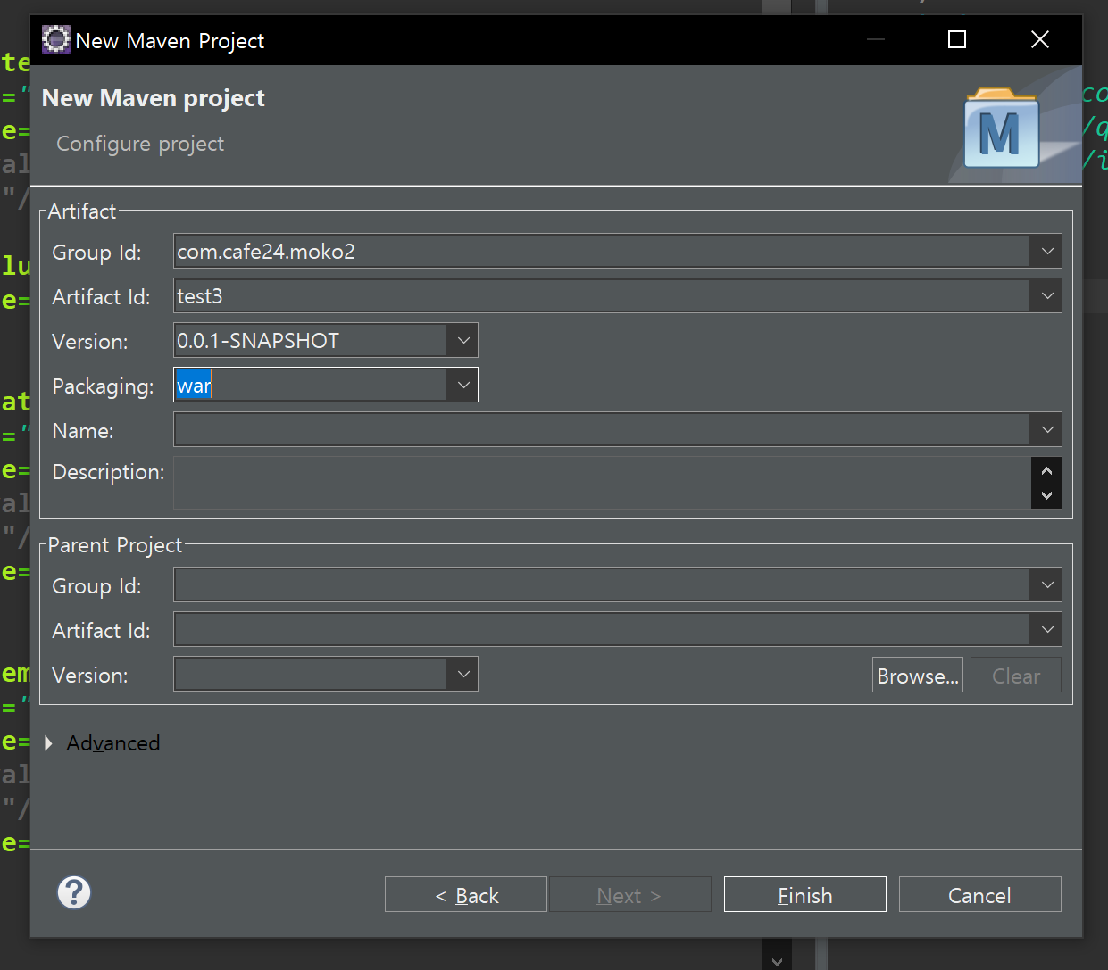This screenshot has height=970, width=1108.
Task: Click Finish to create the project
Action: (805, 895)
